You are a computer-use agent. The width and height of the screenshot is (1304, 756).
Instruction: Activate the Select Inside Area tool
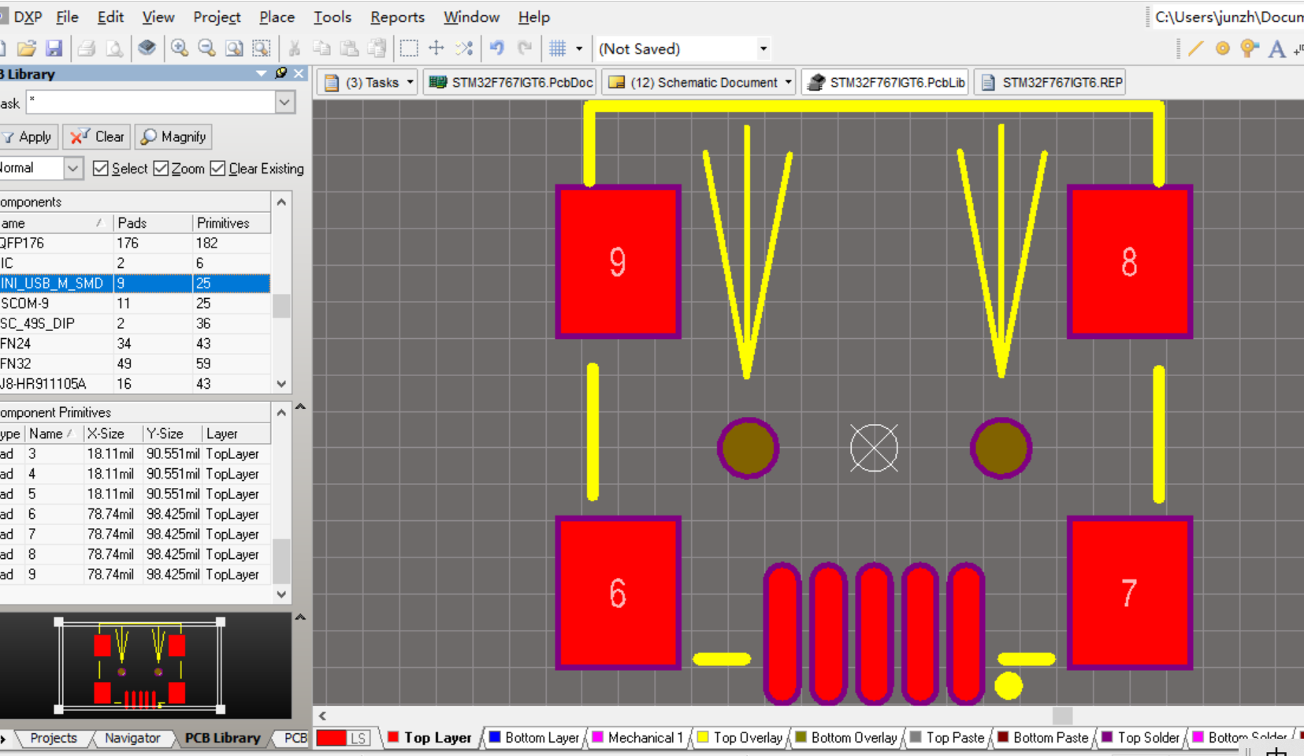408,48
